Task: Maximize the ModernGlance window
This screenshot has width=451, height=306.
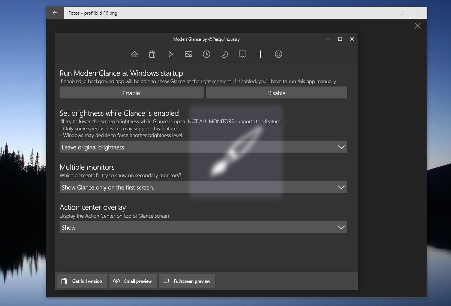Action: click(x=340, y=39)
